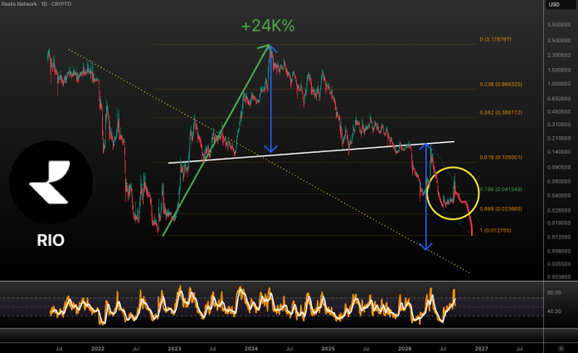Click price axis value 0.090000
Viewport: 578px width, 353px height.
pyautogui.click(x=558, y=168)
